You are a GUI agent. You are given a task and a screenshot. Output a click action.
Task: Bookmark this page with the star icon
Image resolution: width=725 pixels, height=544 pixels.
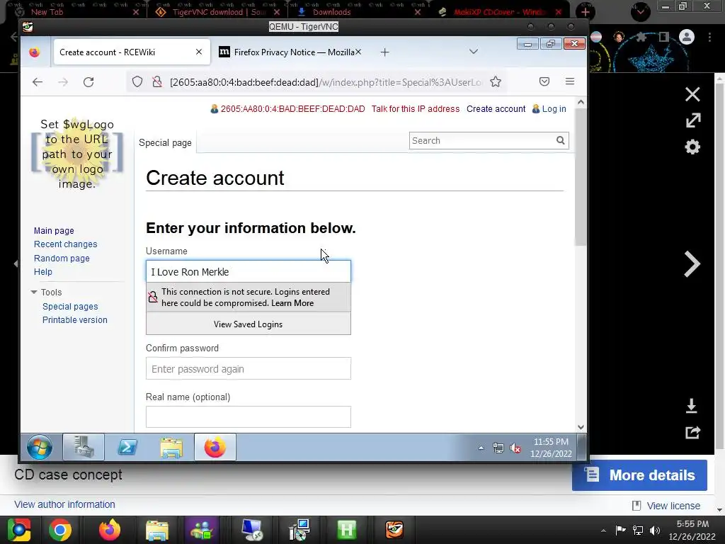(496, 82)
